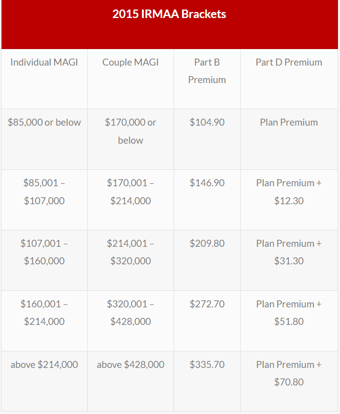Click the Part B Premium header
340x414 pixels.
click(207, 71)
